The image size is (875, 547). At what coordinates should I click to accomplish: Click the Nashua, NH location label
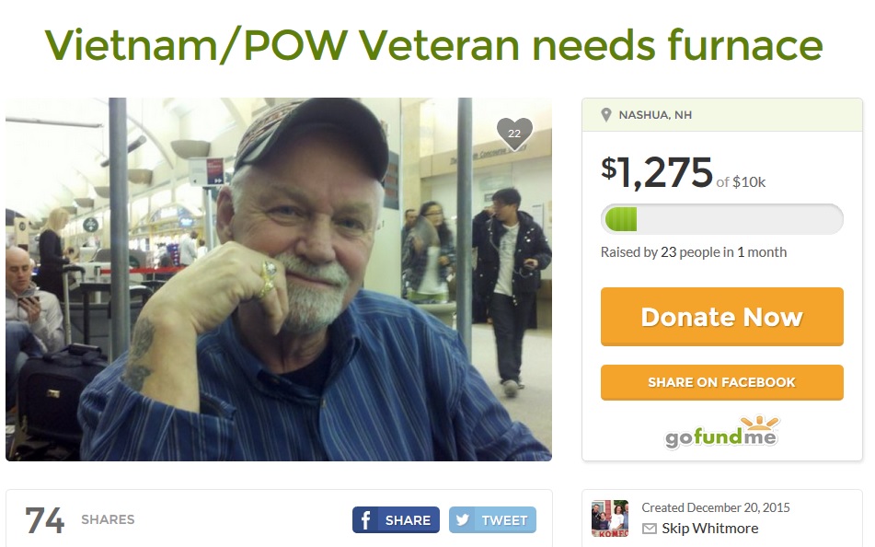click(655, 115)
